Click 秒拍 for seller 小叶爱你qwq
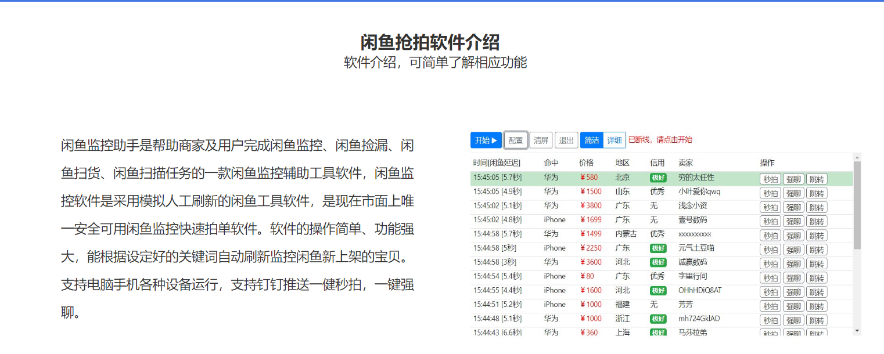The height and width of the screenshot is (354, 884). [x=771, y=193]
